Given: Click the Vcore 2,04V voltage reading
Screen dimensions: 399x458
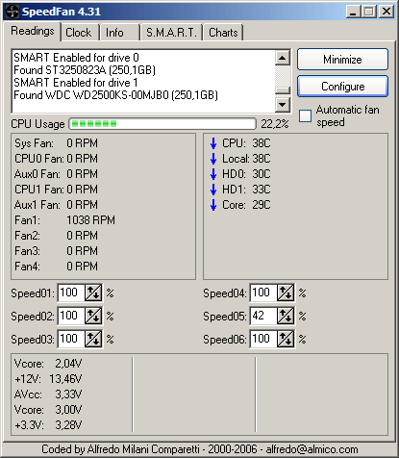Looking at the screenshot, I should point(48,364).
